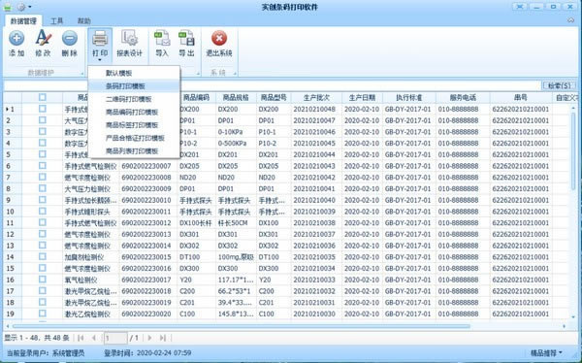Go to last page in pager
This screenshot has height=363, width=582.
pyautogui.click(x=163, y=338)
